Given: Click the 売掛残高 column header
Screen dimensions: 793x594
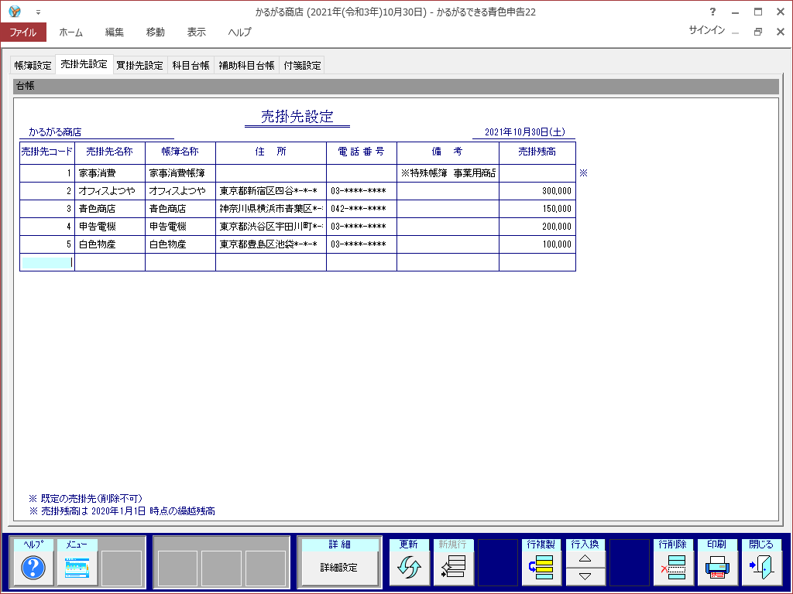Looking at the screenshot, I should pos(537,152).
